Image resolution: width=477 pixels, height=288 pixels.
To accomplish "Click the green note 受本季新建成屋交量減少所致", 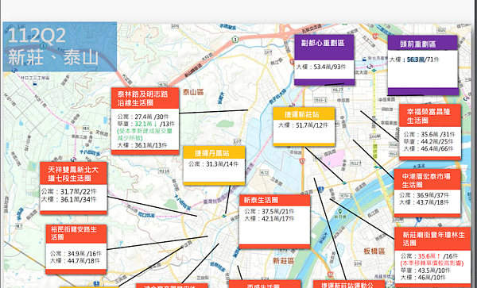I will point(145,134).
